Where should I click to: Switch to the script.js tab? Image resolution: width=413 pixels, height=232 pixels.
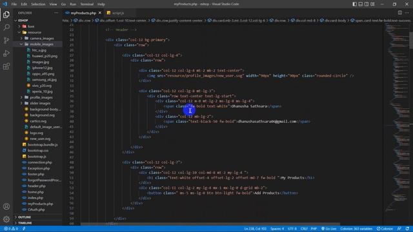(x=117, y=13)
